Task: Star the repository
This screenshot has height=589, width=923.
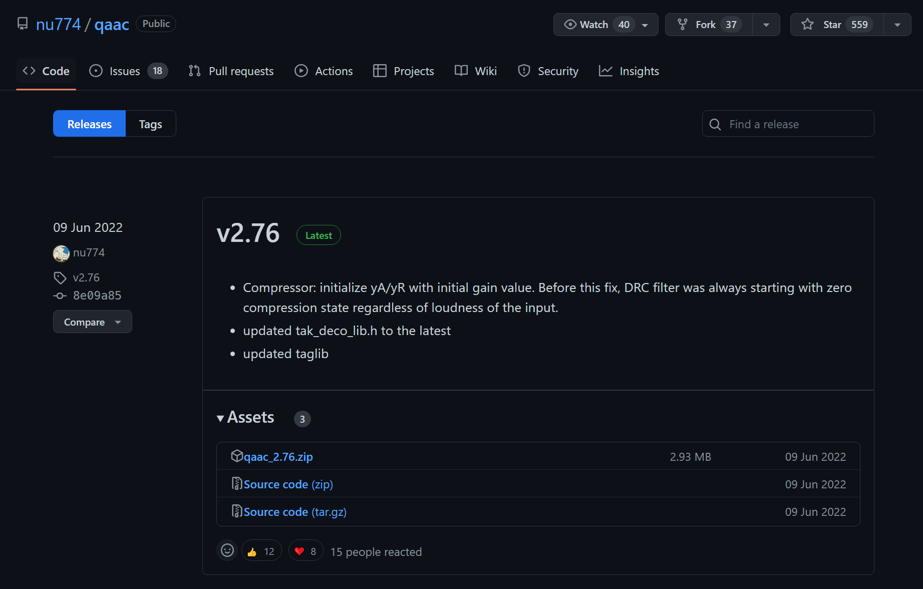Action: (837, 25)
